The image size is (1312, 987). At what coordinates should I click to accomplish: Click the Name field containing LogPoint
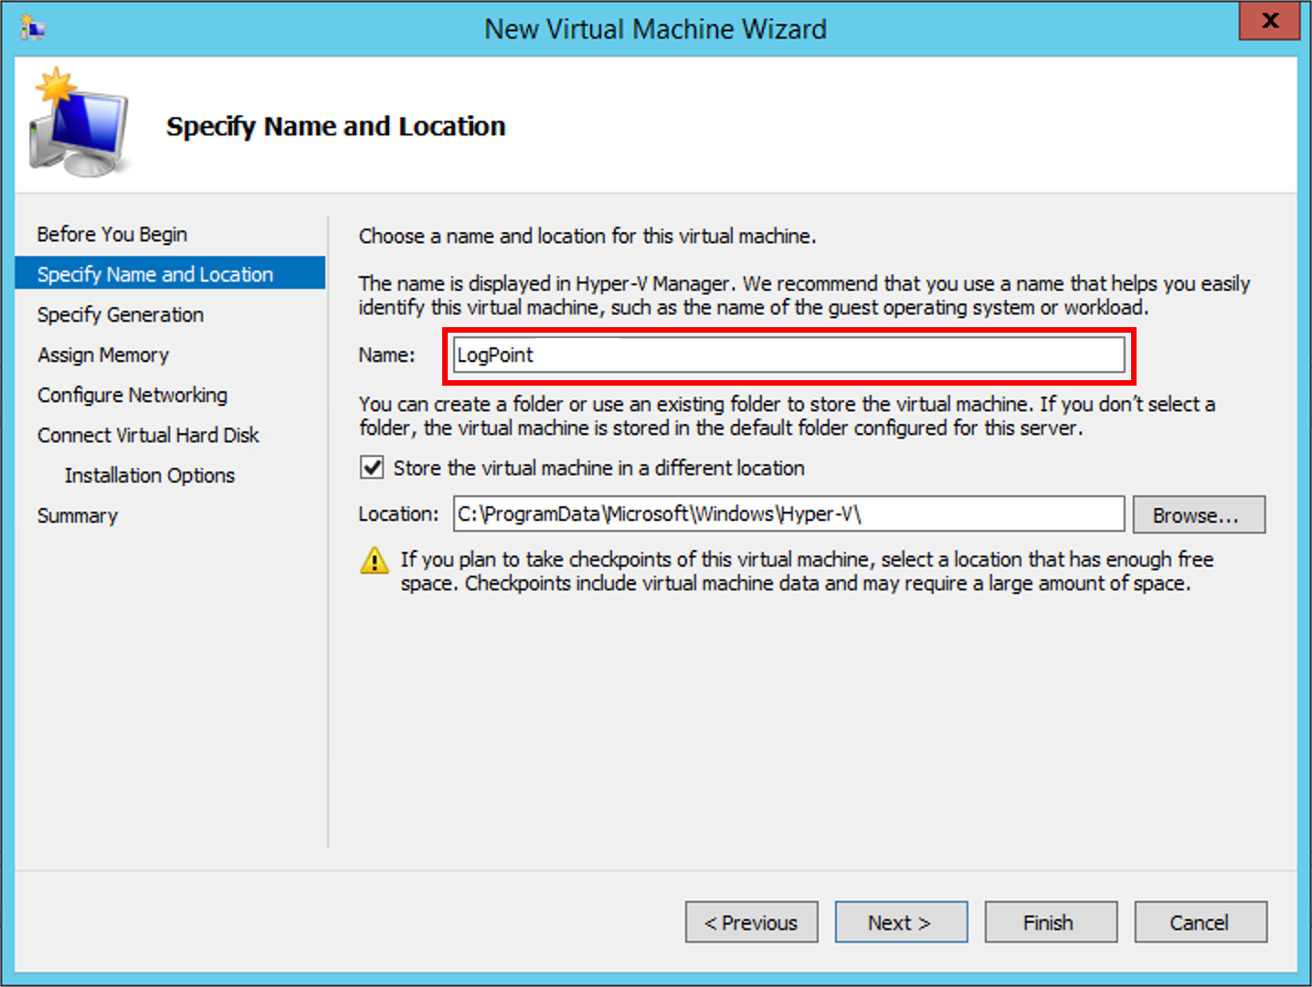click(788, 355)
